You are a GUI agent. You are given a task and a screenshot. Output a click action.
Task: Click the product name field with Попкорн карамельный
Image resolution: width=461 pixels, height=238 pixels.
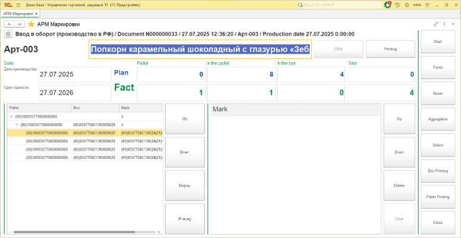pos(200,49)
